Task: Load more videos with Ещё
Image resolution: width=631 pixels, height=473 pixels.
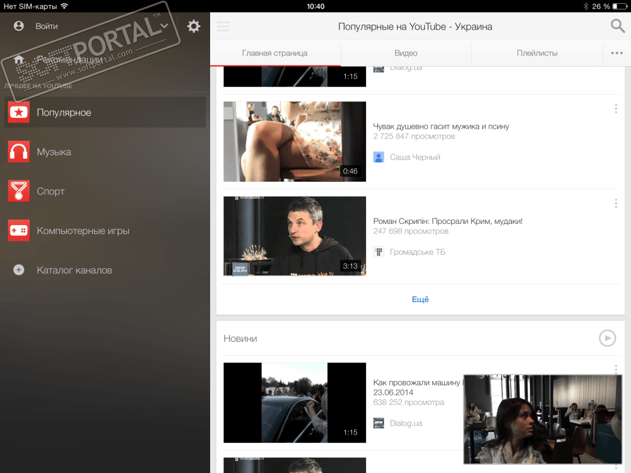Action: 420,299
